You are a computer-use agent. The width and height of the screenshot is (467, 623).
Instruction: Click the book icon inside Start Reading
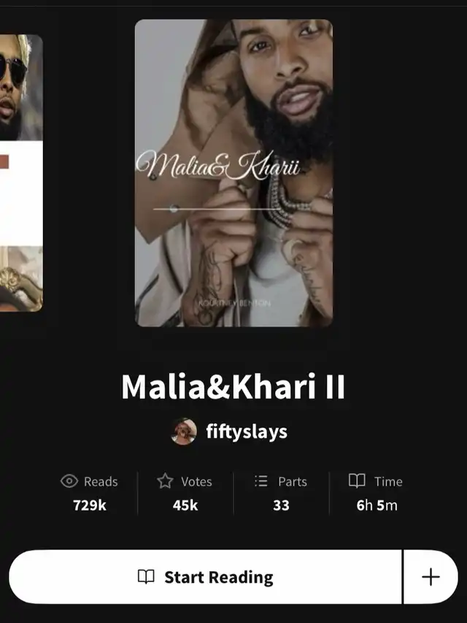pyautogui.click(x=146, y=577)
